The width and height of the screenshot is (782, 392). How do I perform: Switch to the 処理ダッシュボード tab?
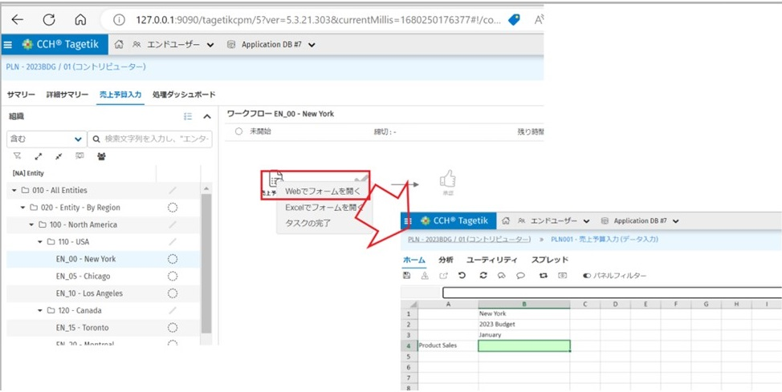click(184, 95)
